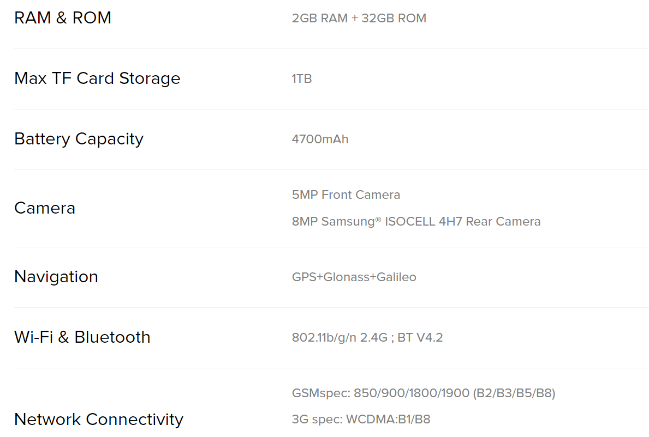Click the 3G spec WCDMA line

[x=361, y=419]
